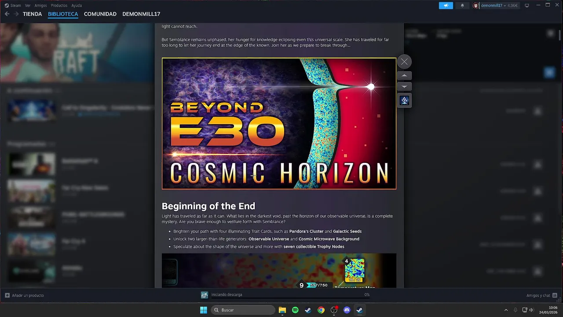Image resolution: width=563 pixels, height=317 pixels.
Task: Click the Cosmic Microwave Background bold text
Action: click(329, 239)
